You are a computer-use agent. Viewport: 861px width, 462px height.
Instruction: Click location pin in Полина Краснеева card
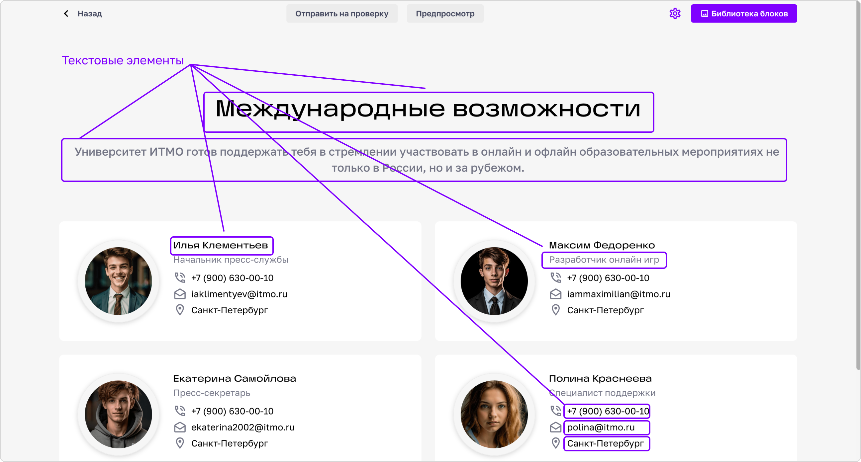coord(555,443)
